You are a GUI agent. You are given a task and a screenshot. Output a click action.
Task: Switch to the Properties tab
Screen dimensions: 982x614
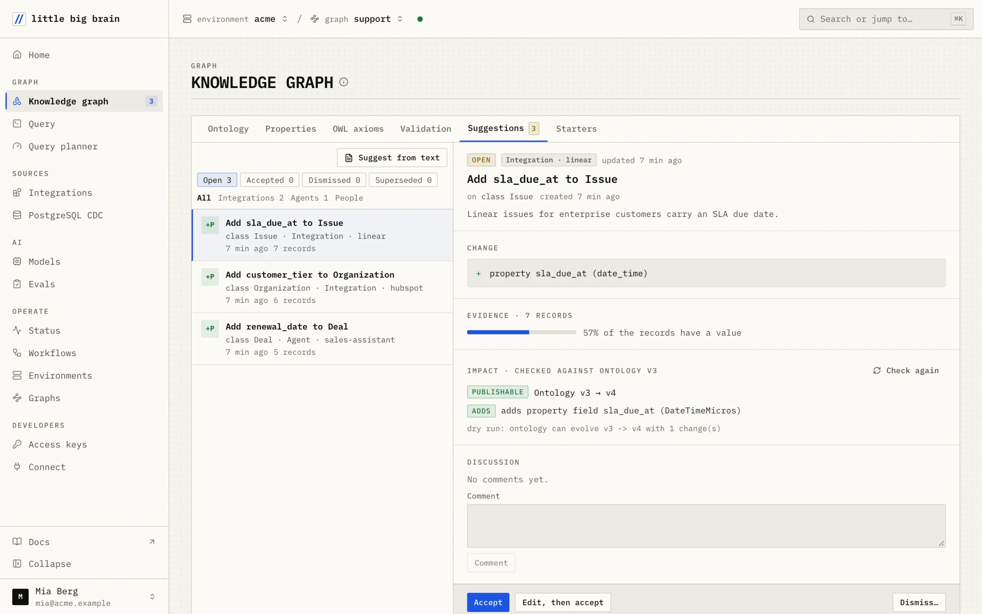(x=291, y=129)
